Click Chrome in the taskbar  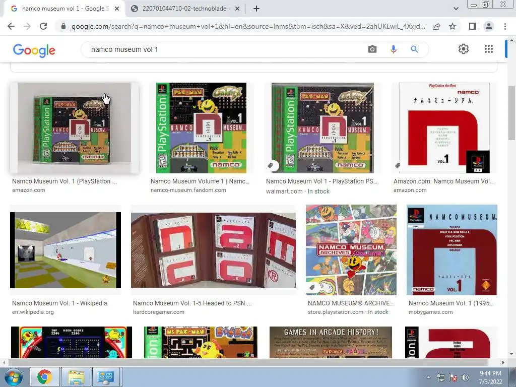(x=45, y=377)
